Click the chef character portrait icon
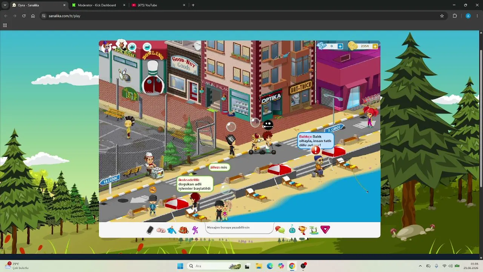Image resolution: width=483 pixels, height=272 pixels. (x=121, y=45)
